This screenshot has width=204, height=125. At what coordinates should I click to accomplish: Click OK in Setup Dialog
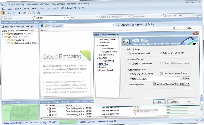159,102
